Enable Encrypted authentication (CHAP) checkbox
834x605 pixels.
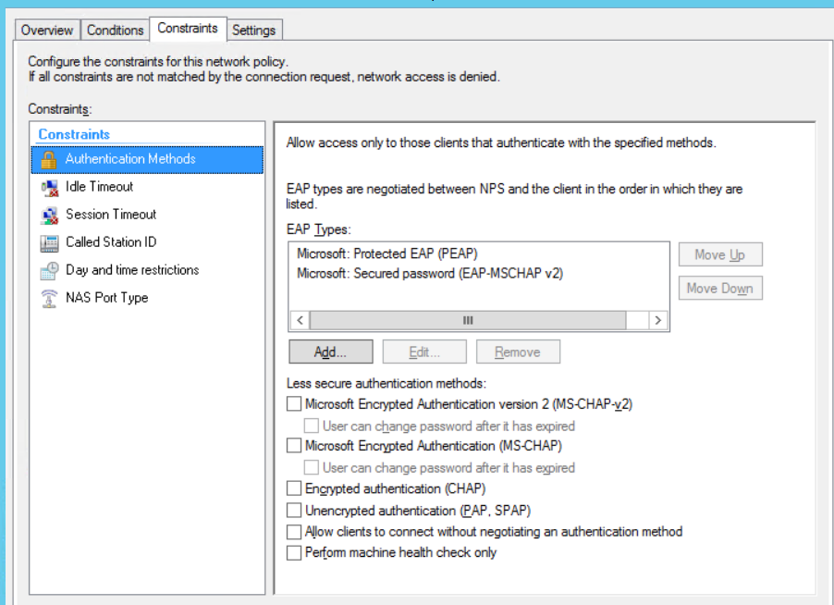coord(294,488)
